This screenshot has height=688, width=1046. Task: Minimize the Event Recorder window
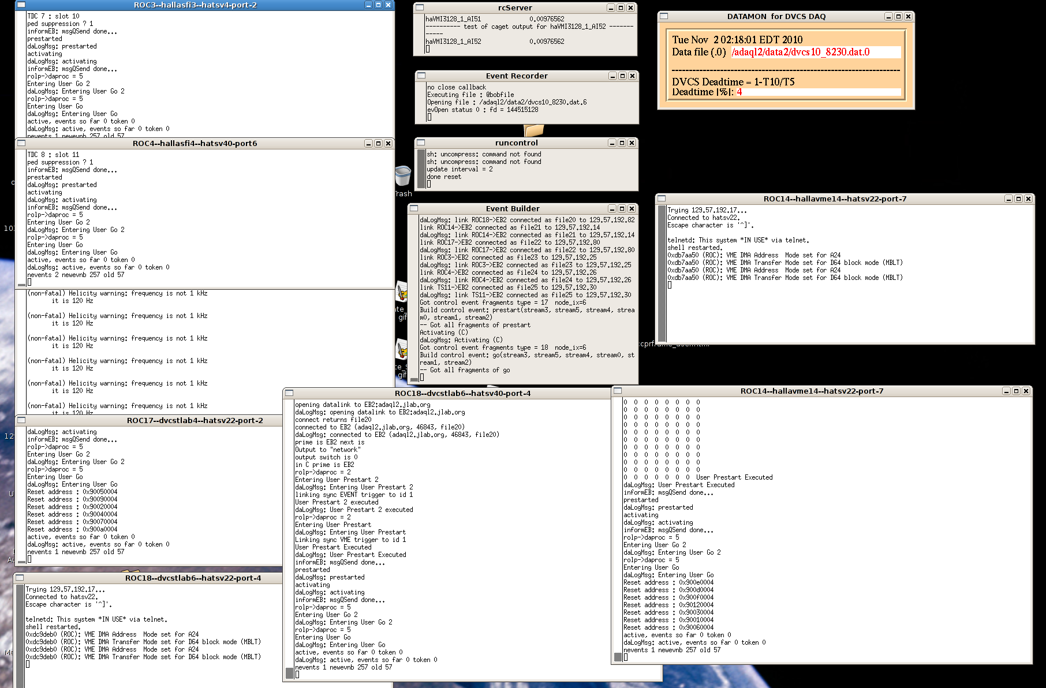(x=612, y=76)
